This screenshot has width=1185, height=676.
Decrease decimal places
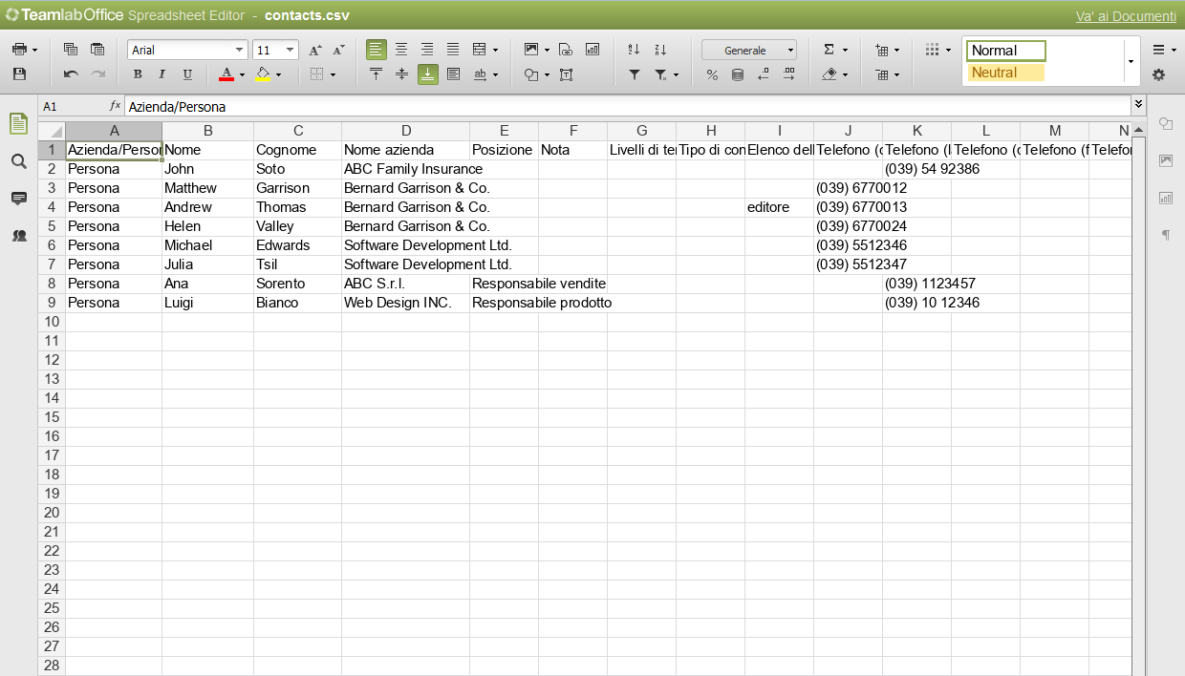[764, 74]
